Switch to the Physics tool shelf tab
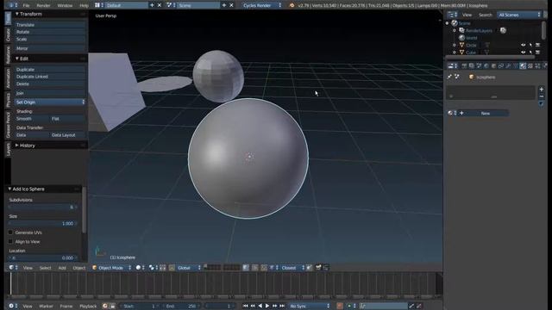 [x=8, y=100]
